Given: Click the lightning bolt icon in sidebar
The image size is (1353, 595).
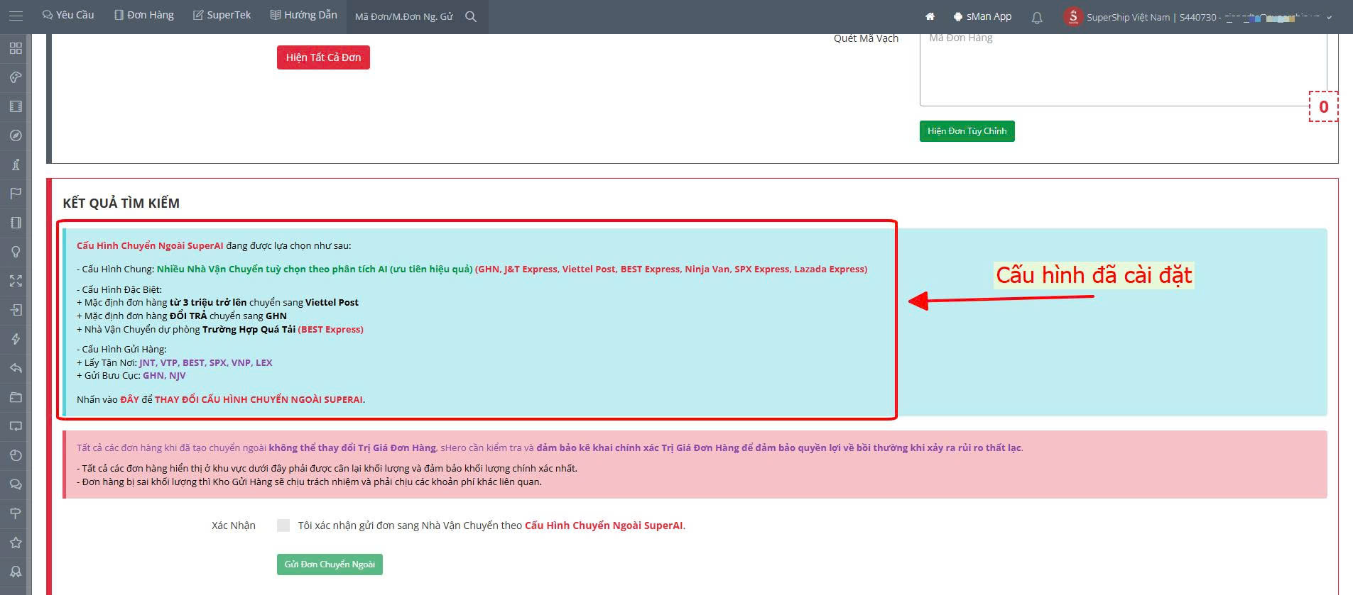Looking at the screenshot, I should (x=16, y=339).
